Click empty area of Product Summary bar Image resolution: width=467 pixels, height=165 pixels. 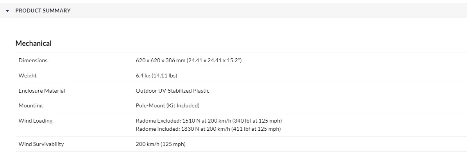268,11
